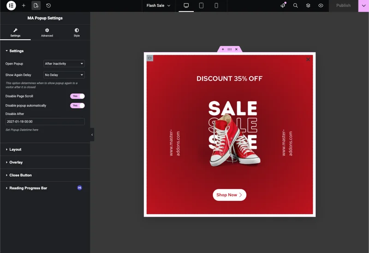Open the Open Popup dropdown
The width and height of the screenshot is (369, 253).
[x=64, y=64]
